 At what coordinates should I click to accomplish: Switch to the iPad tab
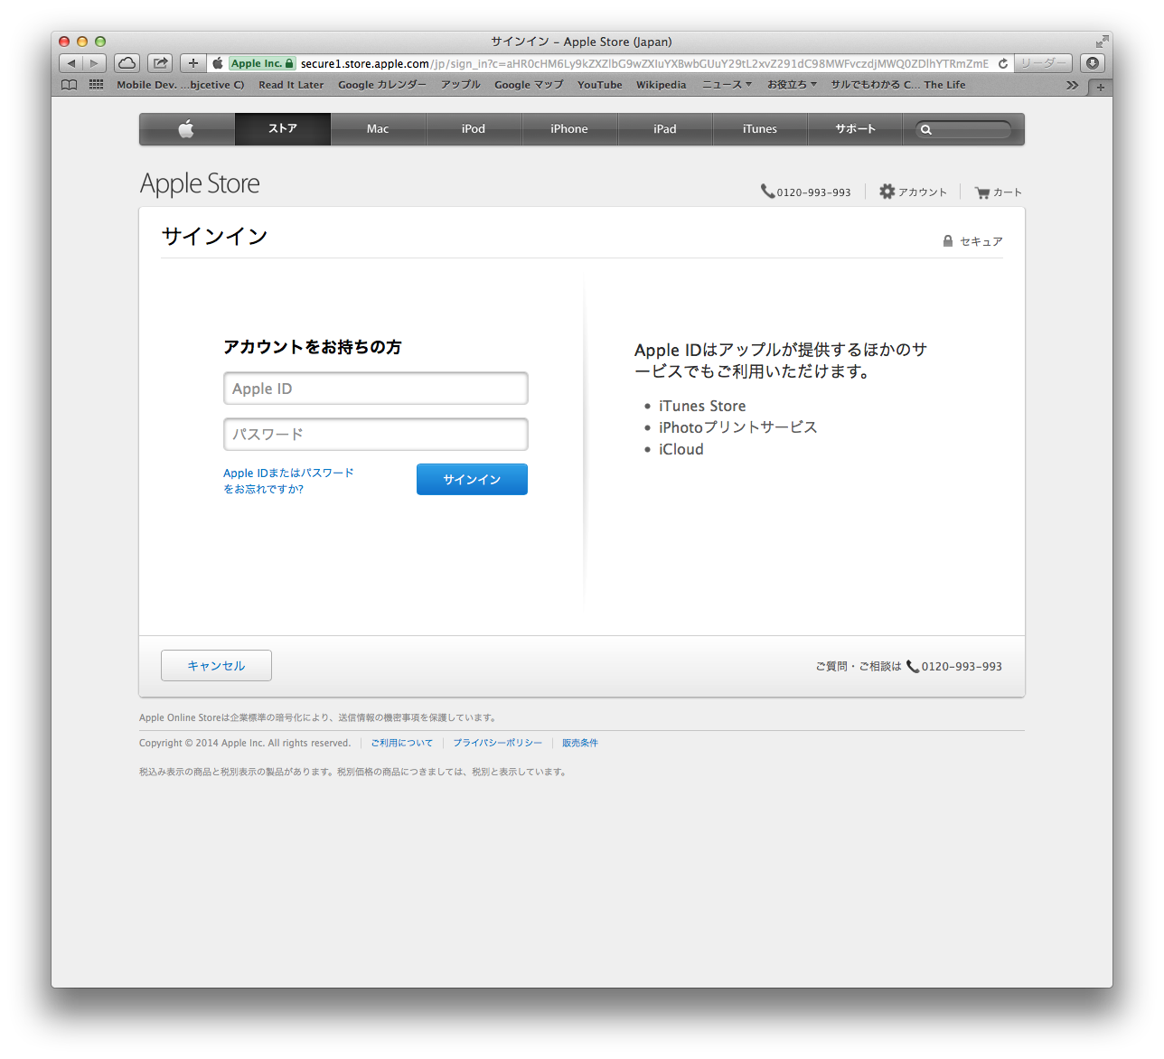click(x=665, y=129)
